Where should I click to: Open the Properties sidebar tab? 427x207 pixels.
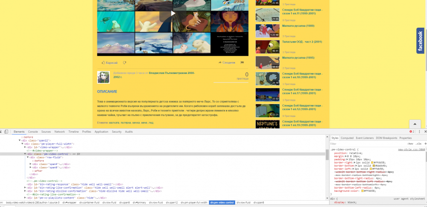tap(406, 138)
